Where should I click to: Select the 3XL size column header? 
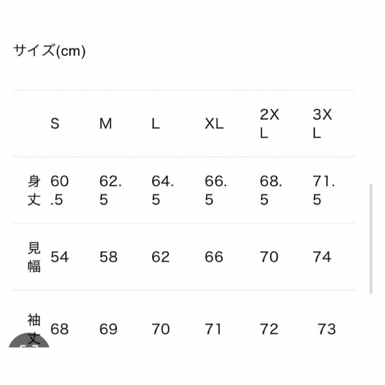322,124
